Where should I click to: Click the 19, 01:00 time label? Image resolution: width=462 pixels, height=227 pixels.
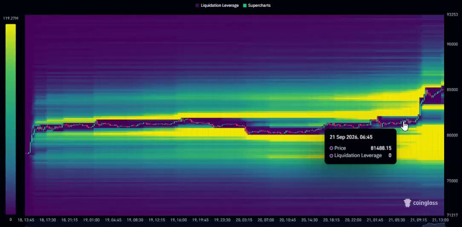point(91,220)
